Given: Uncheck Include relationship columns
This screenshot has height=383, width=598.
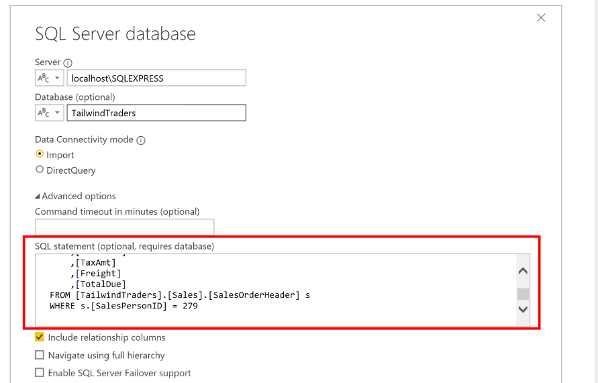Looking at the screenshot, I should point(40,337).
